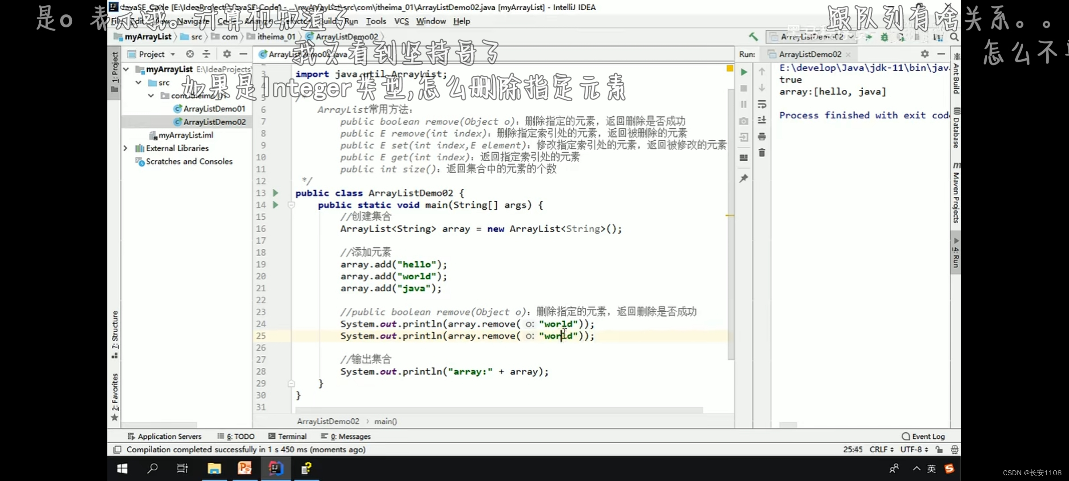Run main from gutter arrow on line 14
Screen dimensions: 1069x481
(276, 205)
